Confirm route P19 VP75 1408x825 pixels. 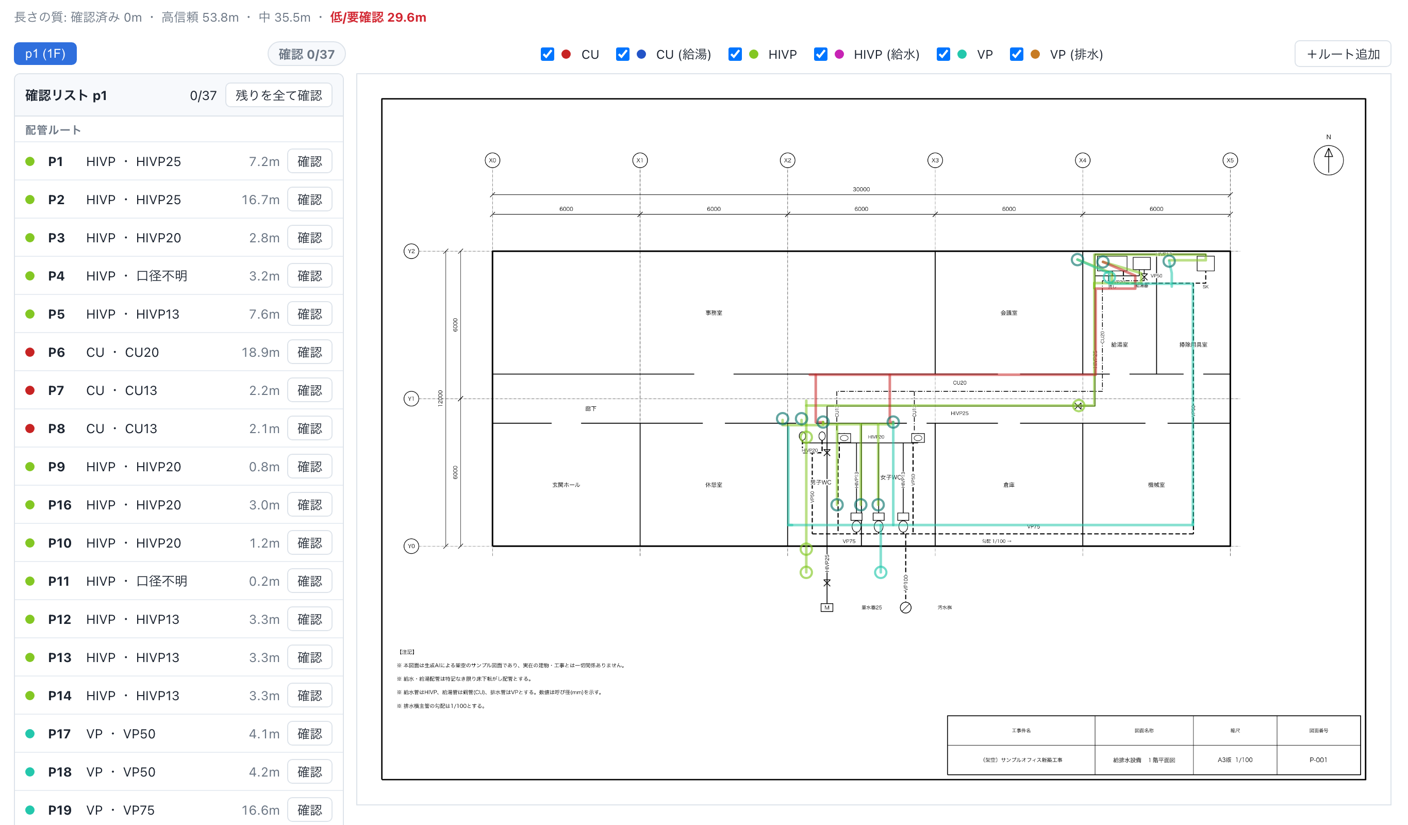[x=309, y=810]
